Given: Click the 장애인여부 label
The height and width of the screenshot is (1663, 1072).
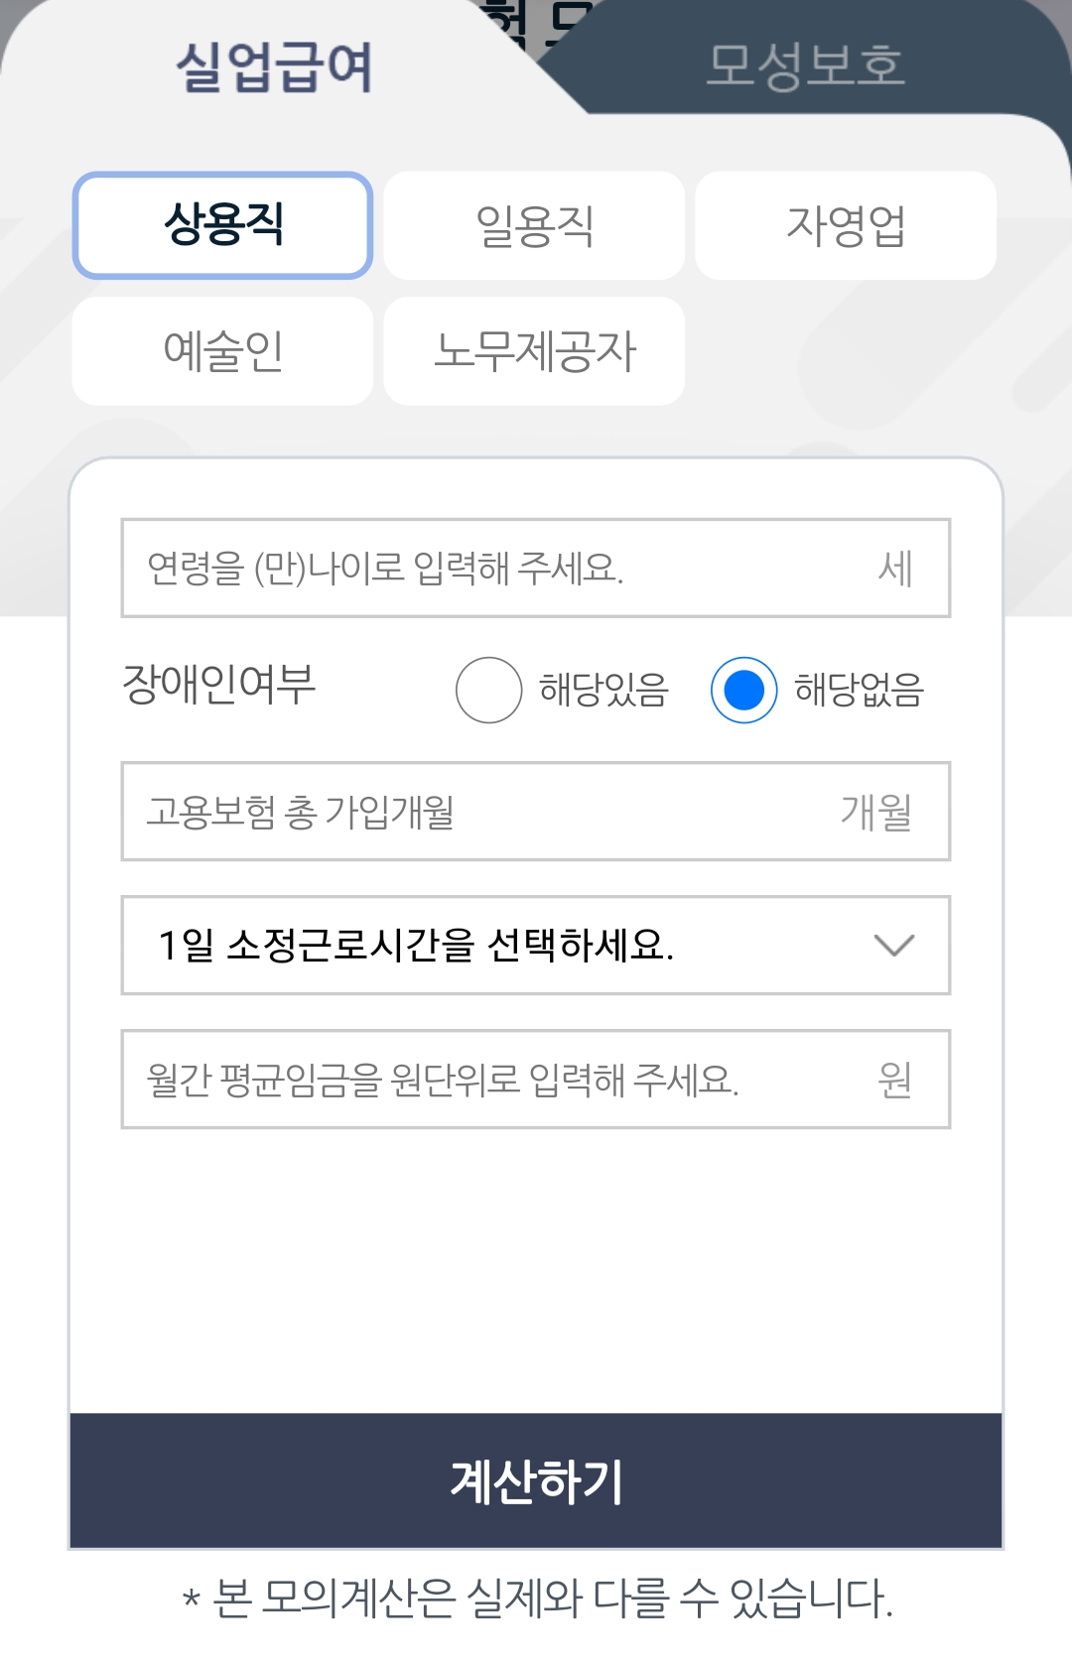Looking at the screenshot, I should tap(218, 685).
